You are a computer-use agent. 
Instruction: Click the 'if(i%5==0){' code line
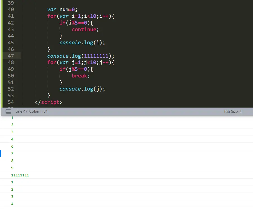[x=76, y=23]
